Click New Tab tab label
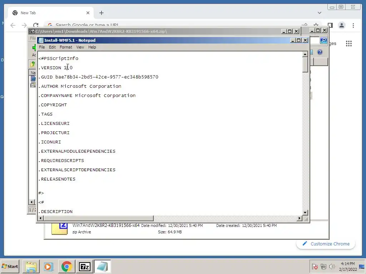This screenshot has height=274, width=366. pyautogui.click(x=28, y=13)
